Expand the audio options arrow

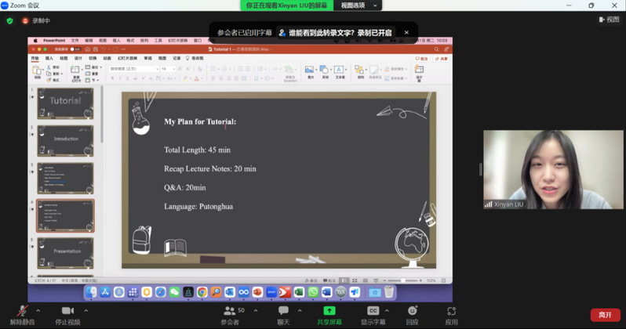coord(40,310)
